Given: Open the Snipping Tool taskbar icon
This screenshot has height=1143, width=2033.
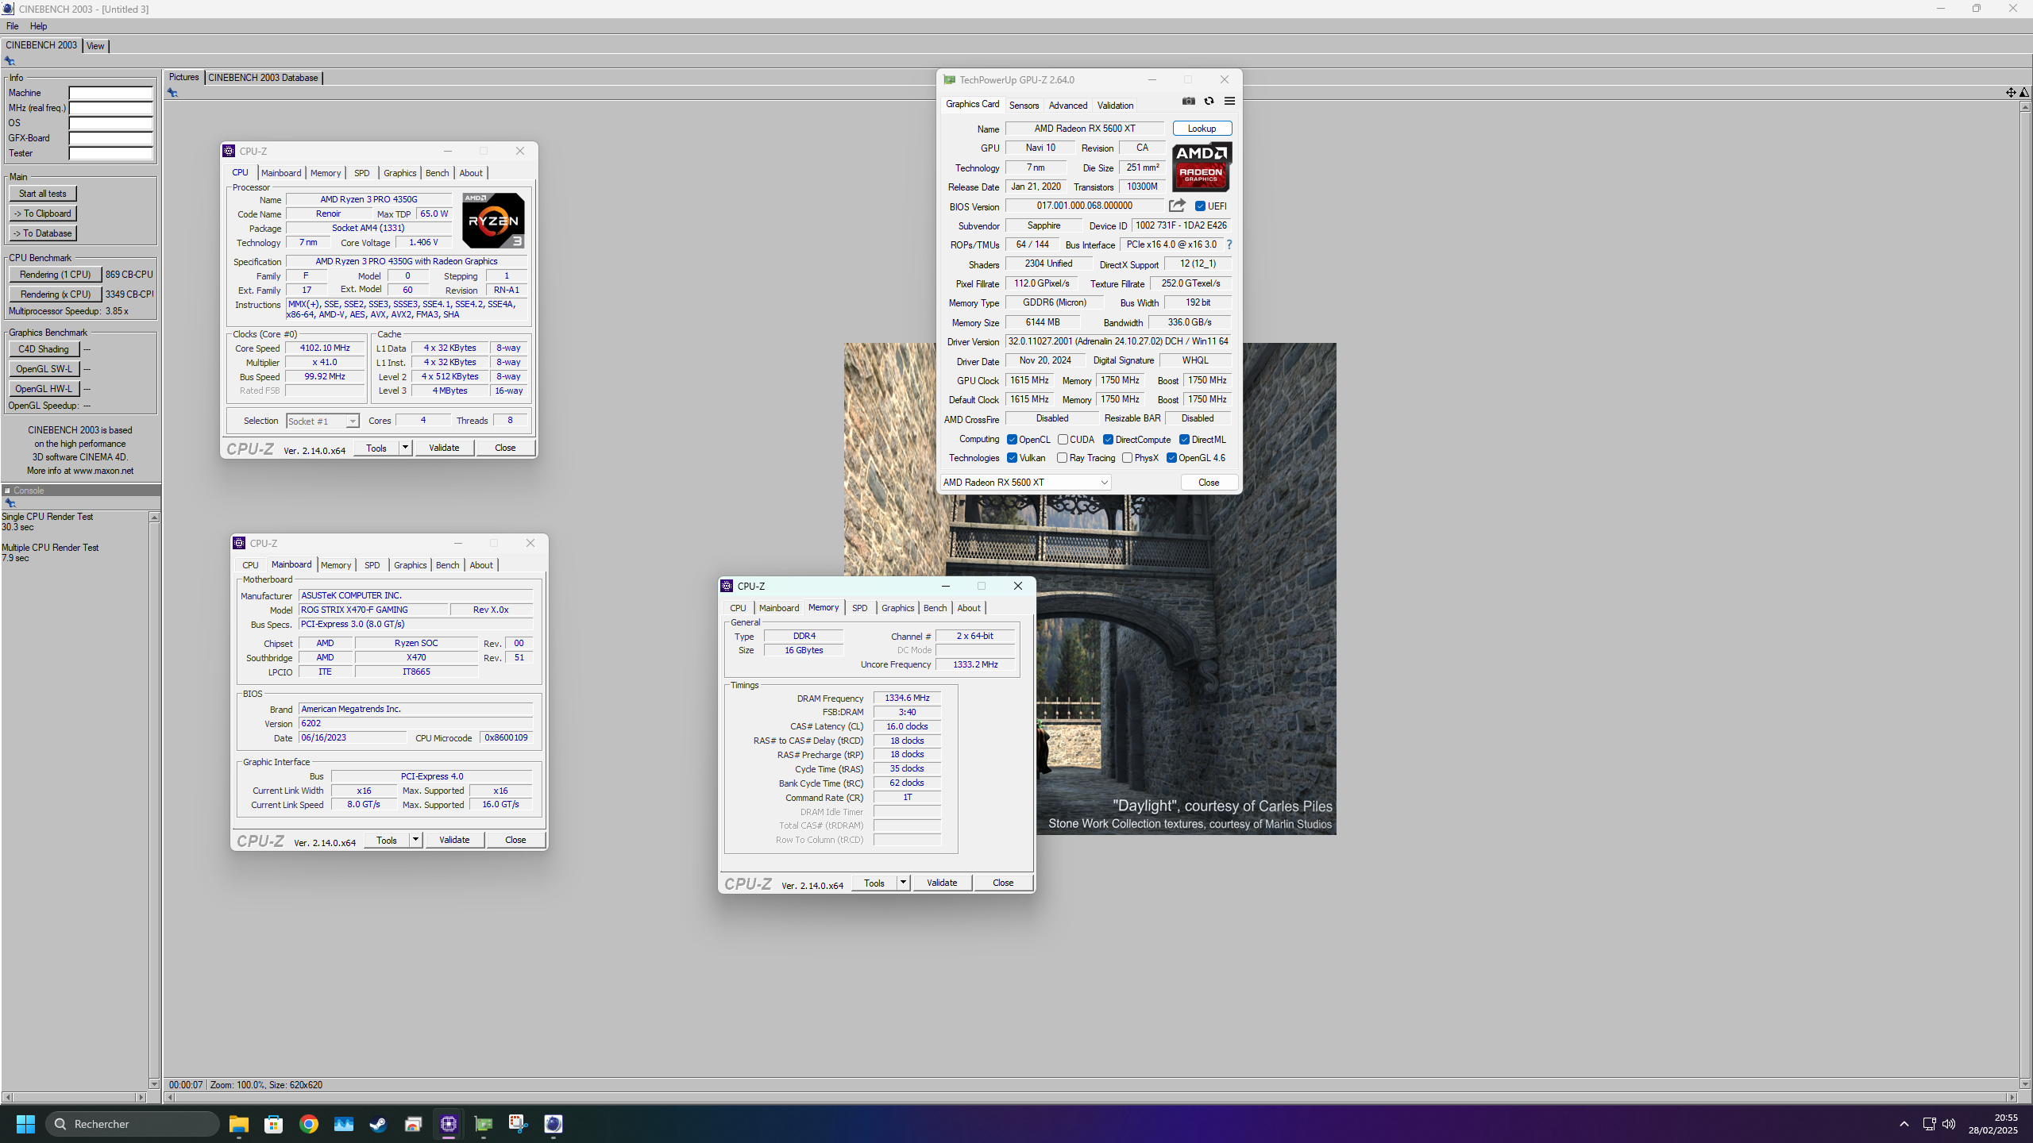Looking at the screenshot, I should pyautogui.click(x=519, y=1124).
